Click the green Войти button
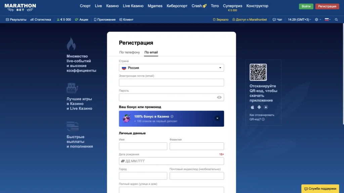 tap(306, 6)
